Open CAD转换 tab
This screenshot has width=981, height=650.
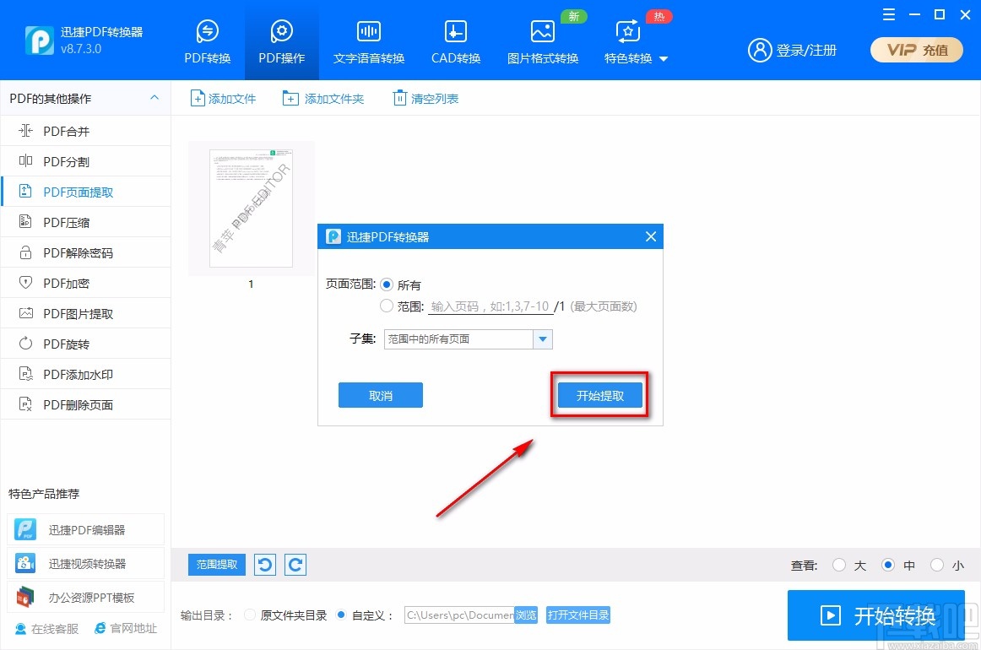456,42
